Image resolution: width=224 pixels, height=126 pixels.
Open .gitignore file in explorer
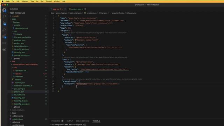pyautogui.click(x=16, y=122)
